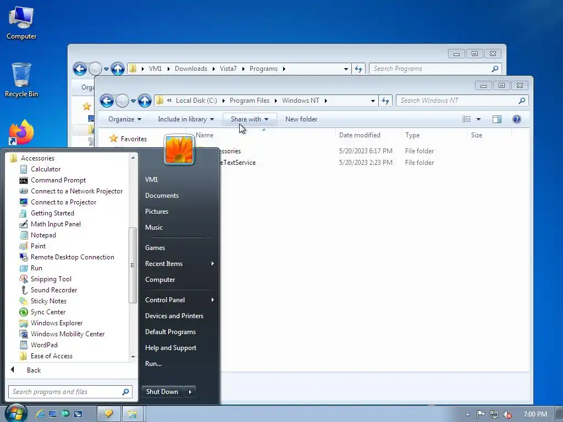Open the view options dropdown arrow
563x422 pixels.
tap(478, 119)
